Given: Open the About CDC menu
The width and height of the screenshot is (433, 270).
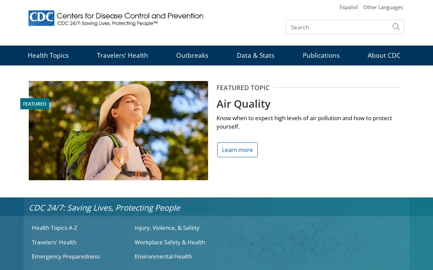Looking at the screenshot, I should (384, 55).
